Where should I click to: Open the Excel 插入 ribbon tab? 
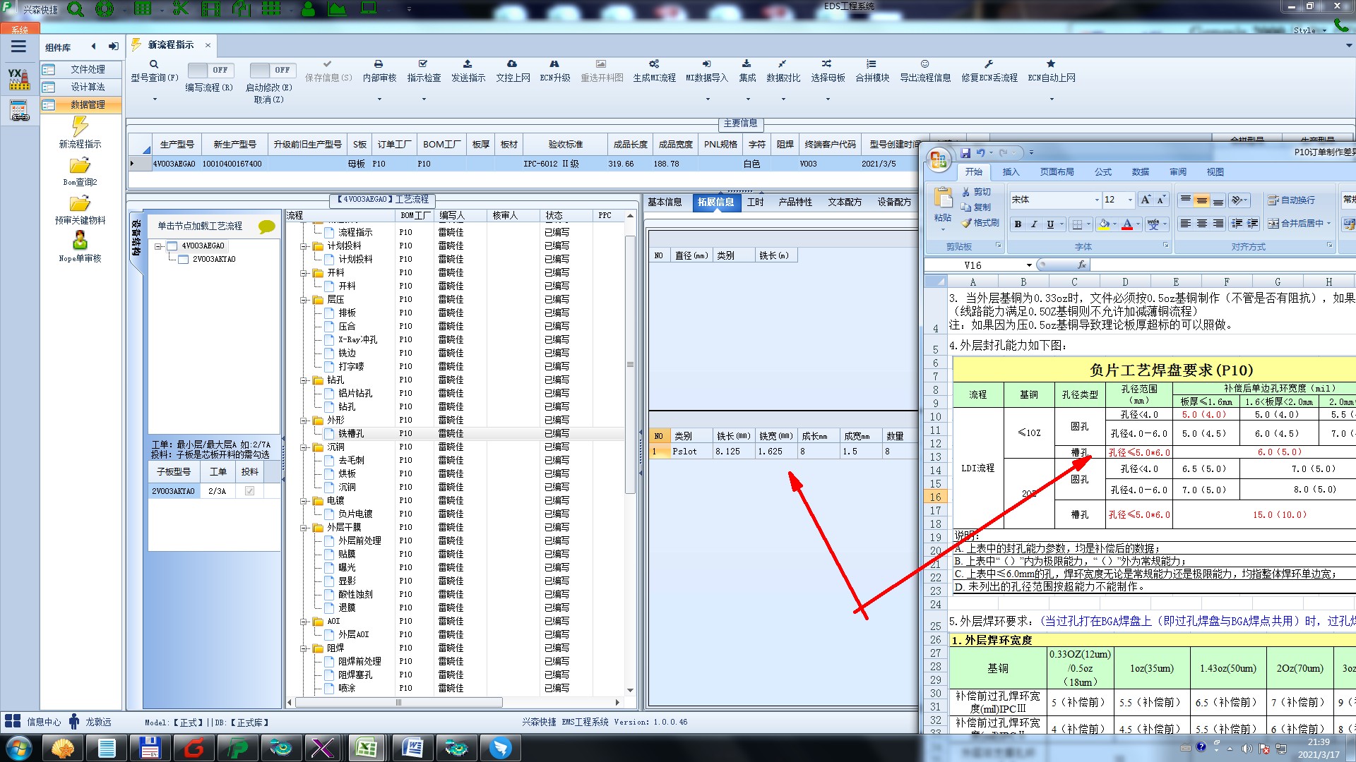point(1011,172)
